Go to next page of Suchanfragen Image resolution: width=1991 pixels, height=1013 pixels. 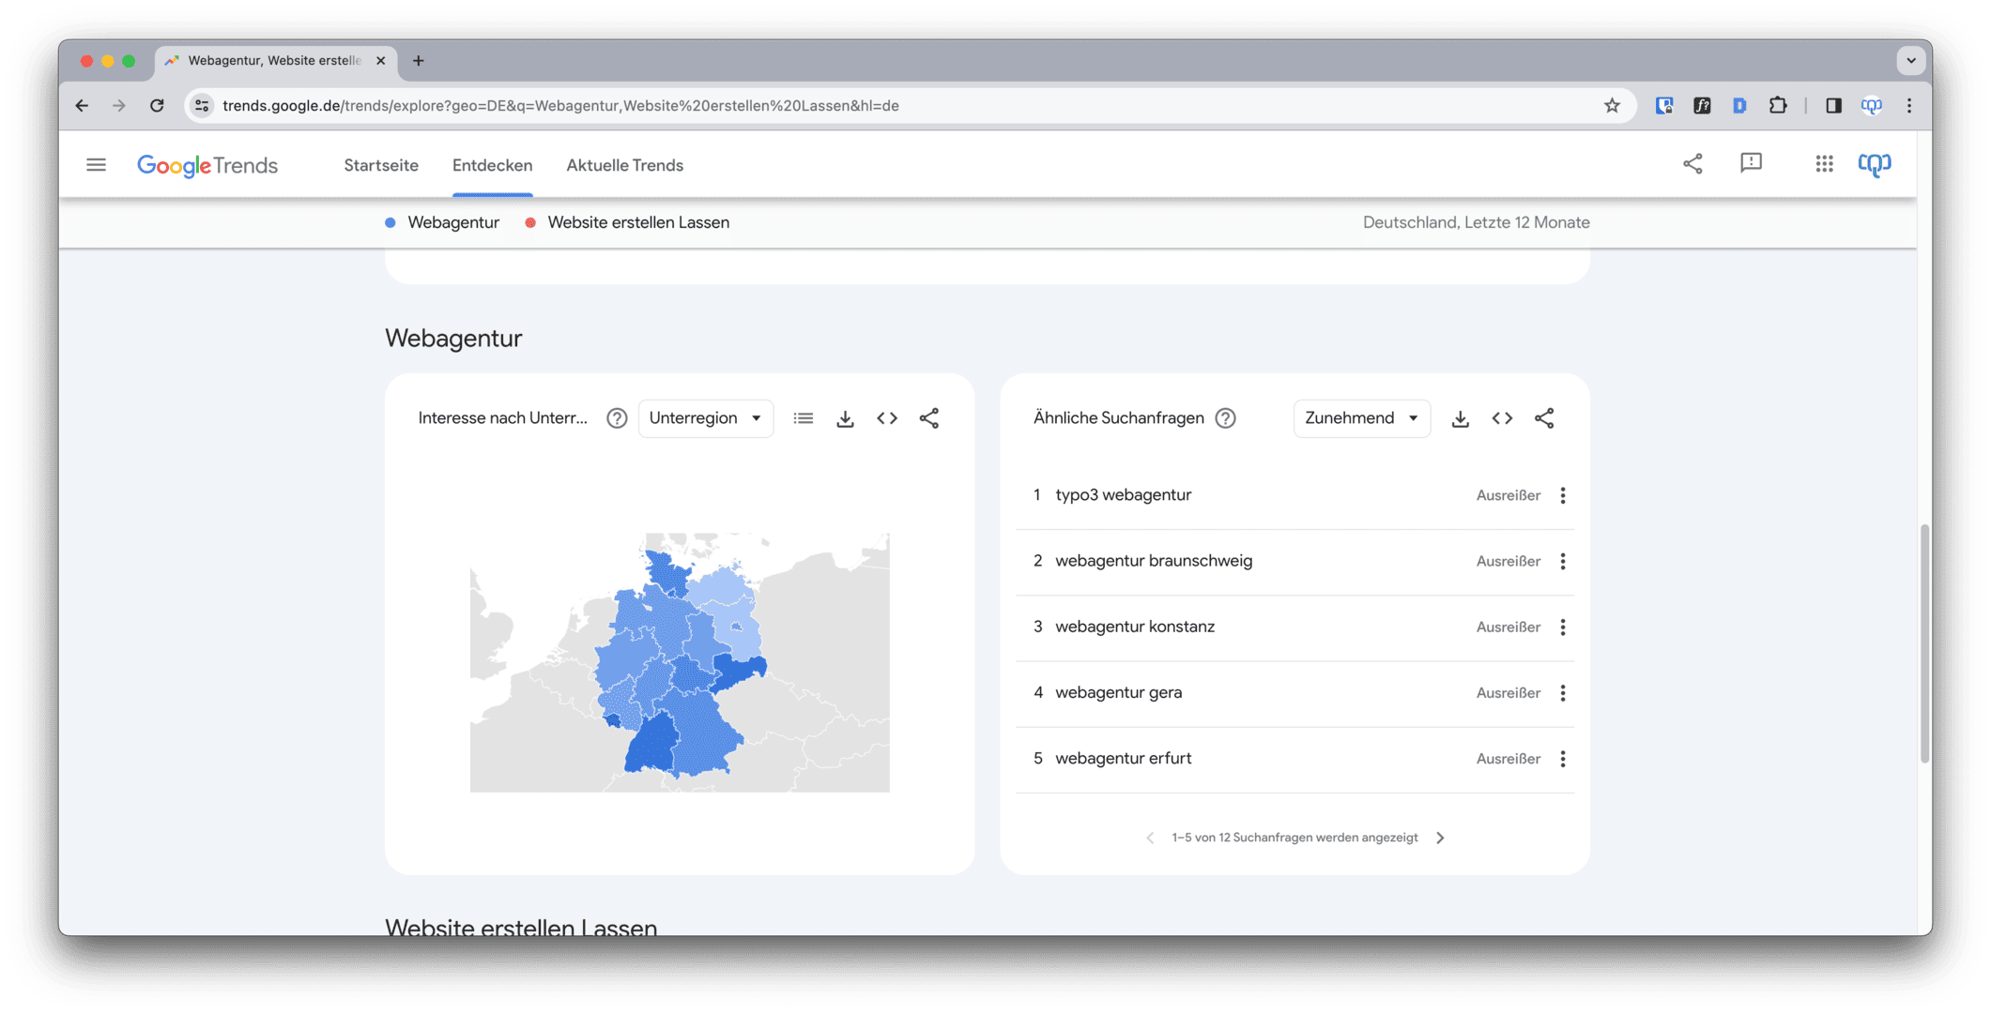(x=1441, y=838)
